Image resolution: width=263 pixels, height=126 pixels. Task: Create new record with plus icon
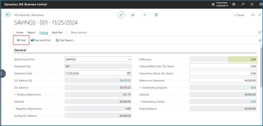click(145, 15)
